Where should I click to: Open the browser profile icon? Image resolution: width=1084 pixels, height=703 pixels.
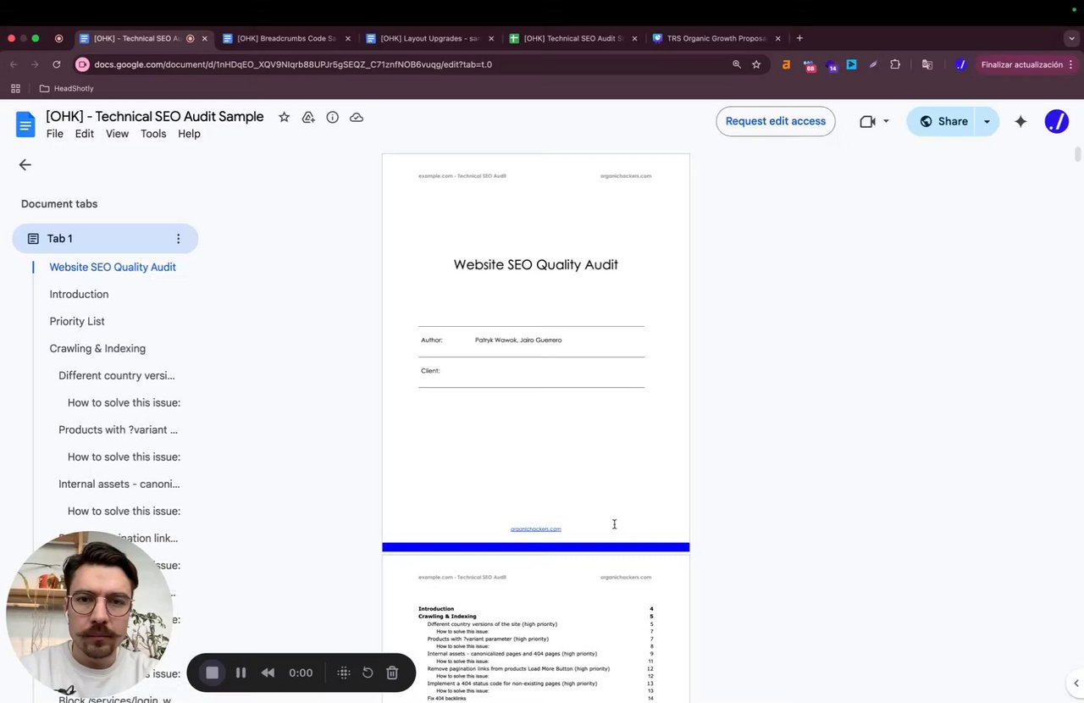pyautogui.click(x=960, y=64)
